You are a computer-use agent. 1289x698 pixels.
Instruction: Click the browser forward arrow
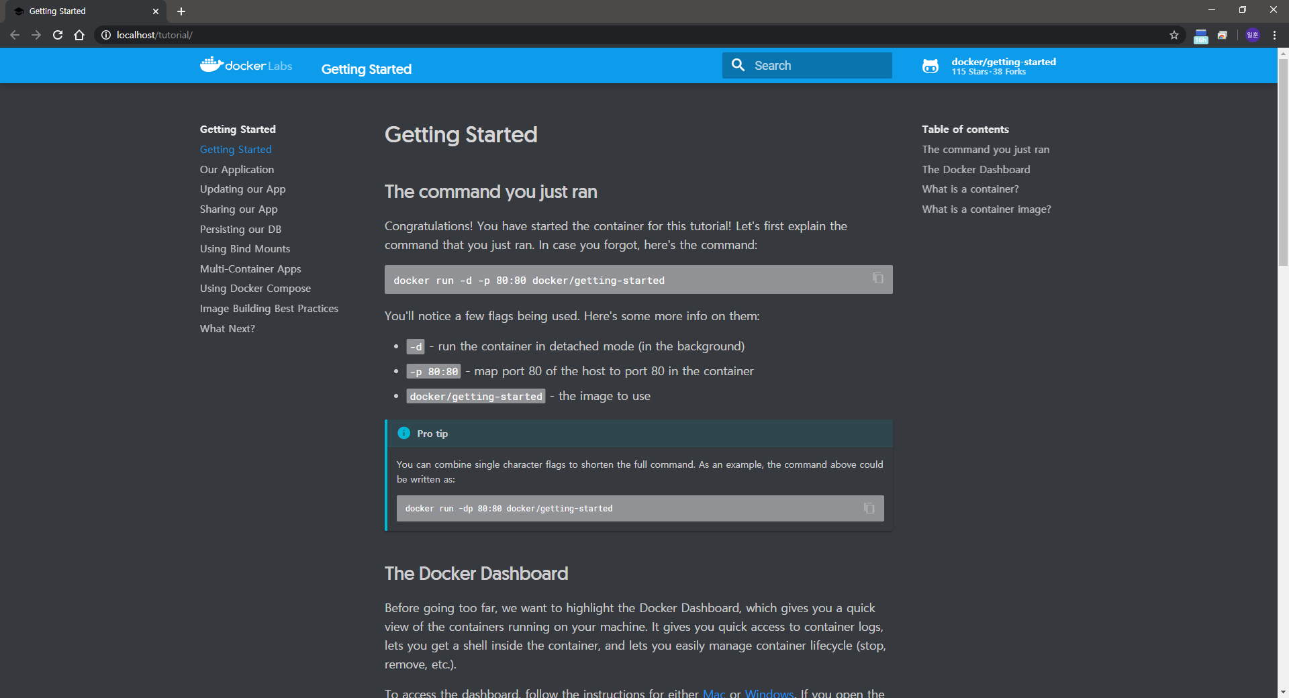(36, 35)
